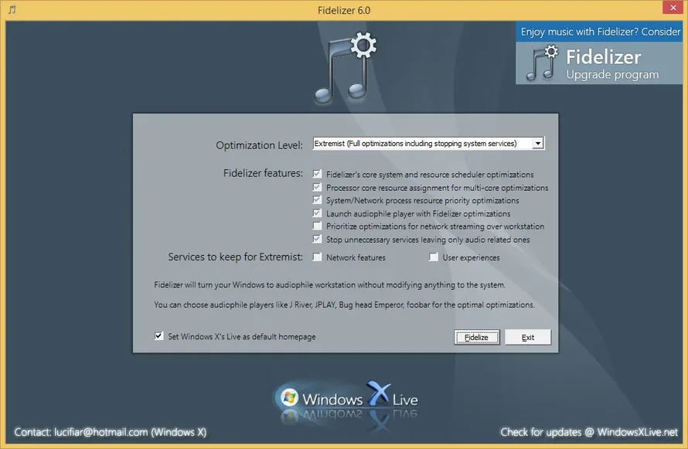Click the 'Fidelizer features:' label
Image resolution: width=688 pixels, height=449 pixels.
coord(263,173)
